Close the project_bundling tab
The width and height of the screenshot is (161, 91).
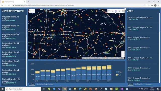tap(24, 2)
